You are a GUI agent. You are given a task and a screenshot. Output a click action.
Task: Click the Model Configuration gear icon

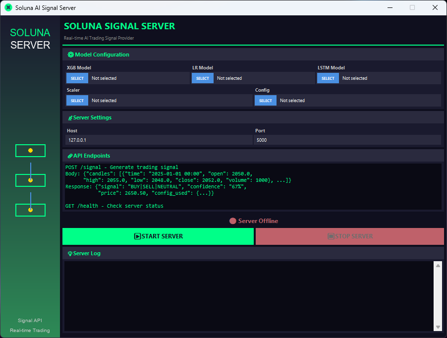point(70,55)
